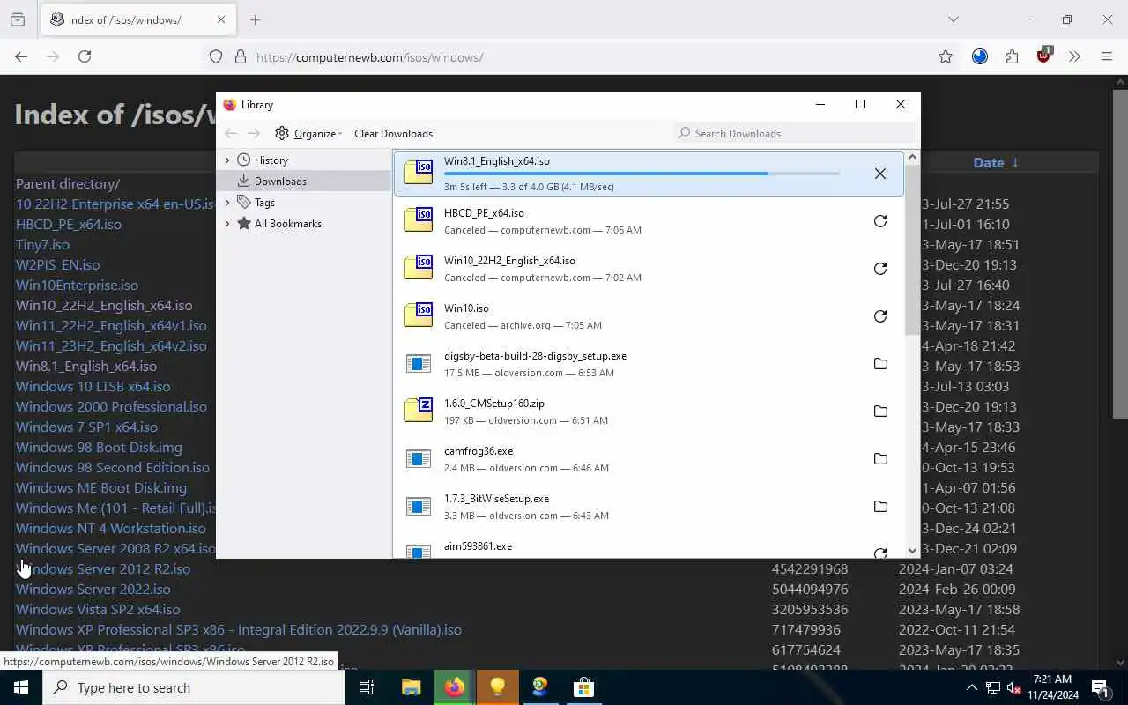This screenshot has height=705, width=1128.
Task: Click the site padlock icon
Action: point(240,57)
